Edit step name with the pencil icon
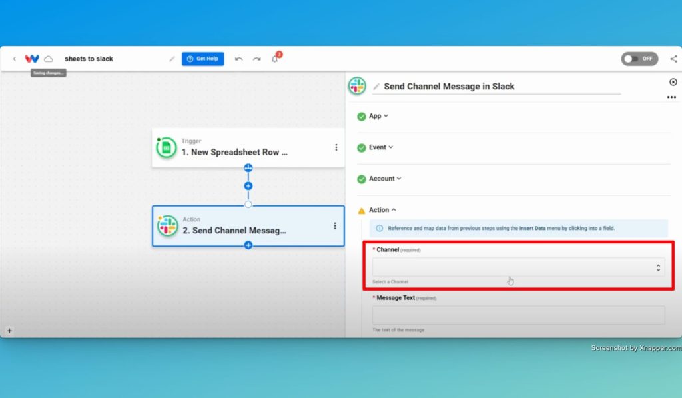 (x=376, y=86)
